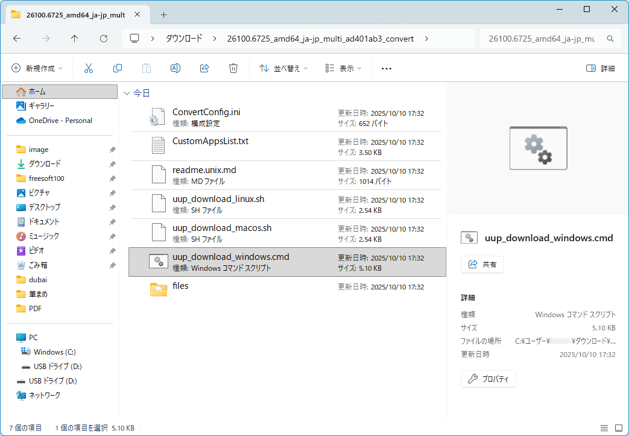Image resolution: width=629 pixels, height=436 pixels.
Task: Go up one folder level
Action: pyautogui.click(x=75, y=39)
